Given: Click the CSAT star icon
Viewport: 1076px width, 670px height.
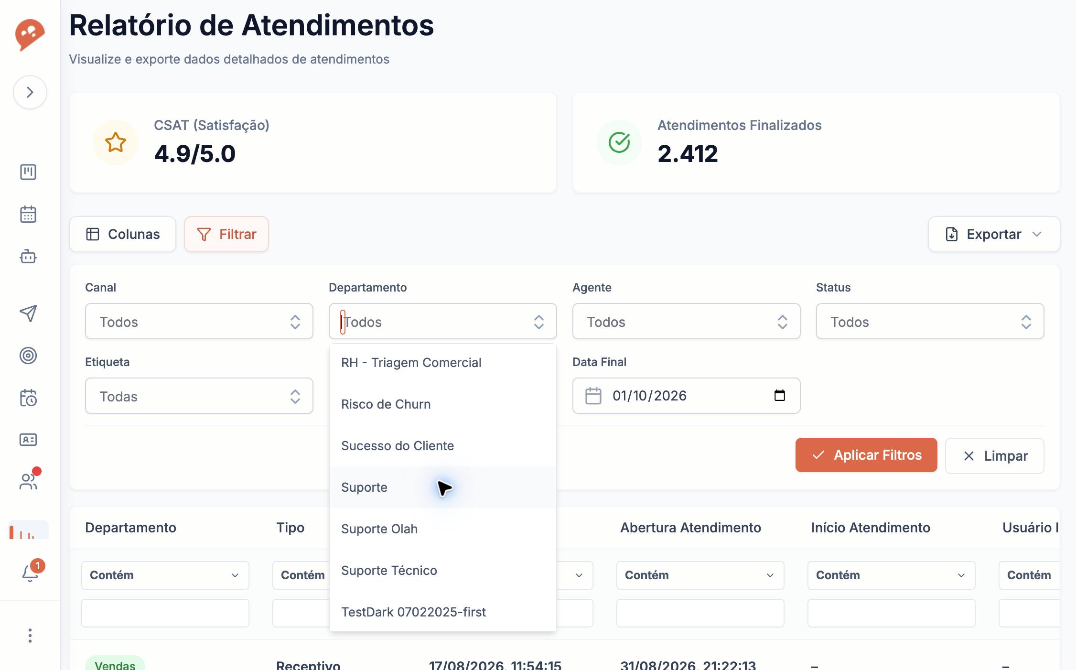Looking at the screenshot, I should [116, 142].
